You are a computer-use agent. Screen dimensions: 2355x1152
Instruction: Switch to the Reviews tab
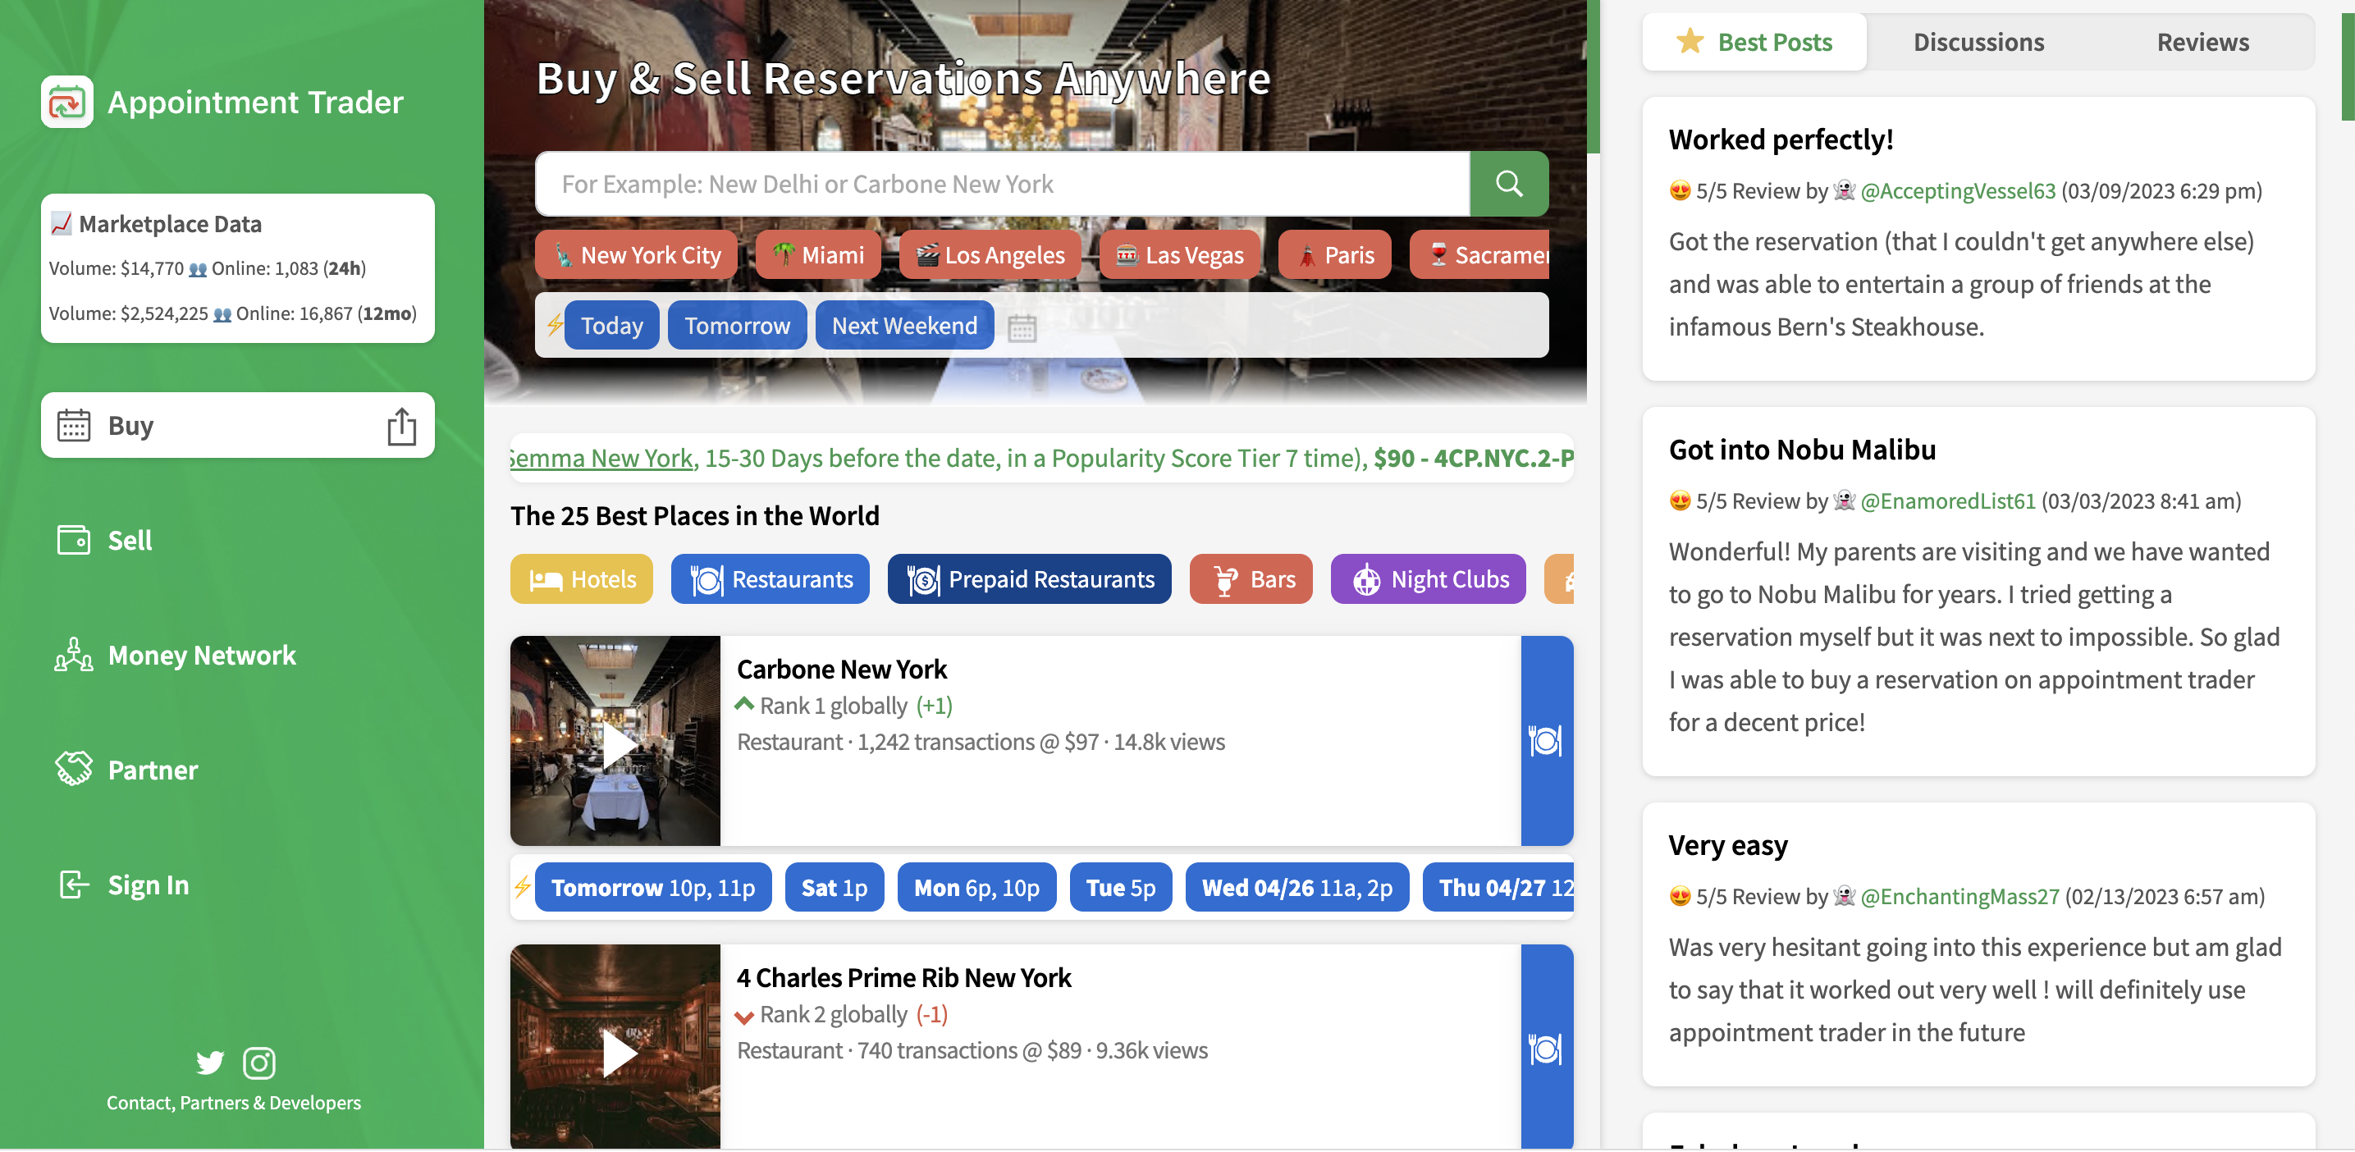point(2202,42)
